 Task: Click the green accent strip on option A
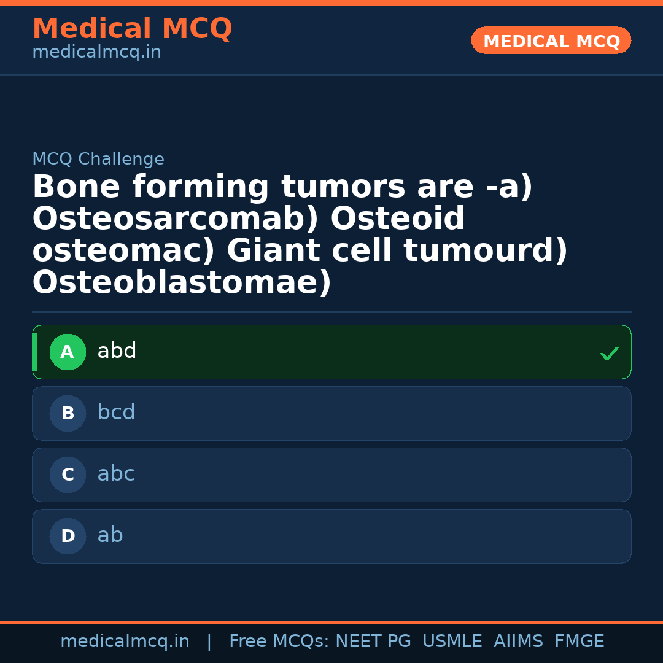[x=35, y=352]
